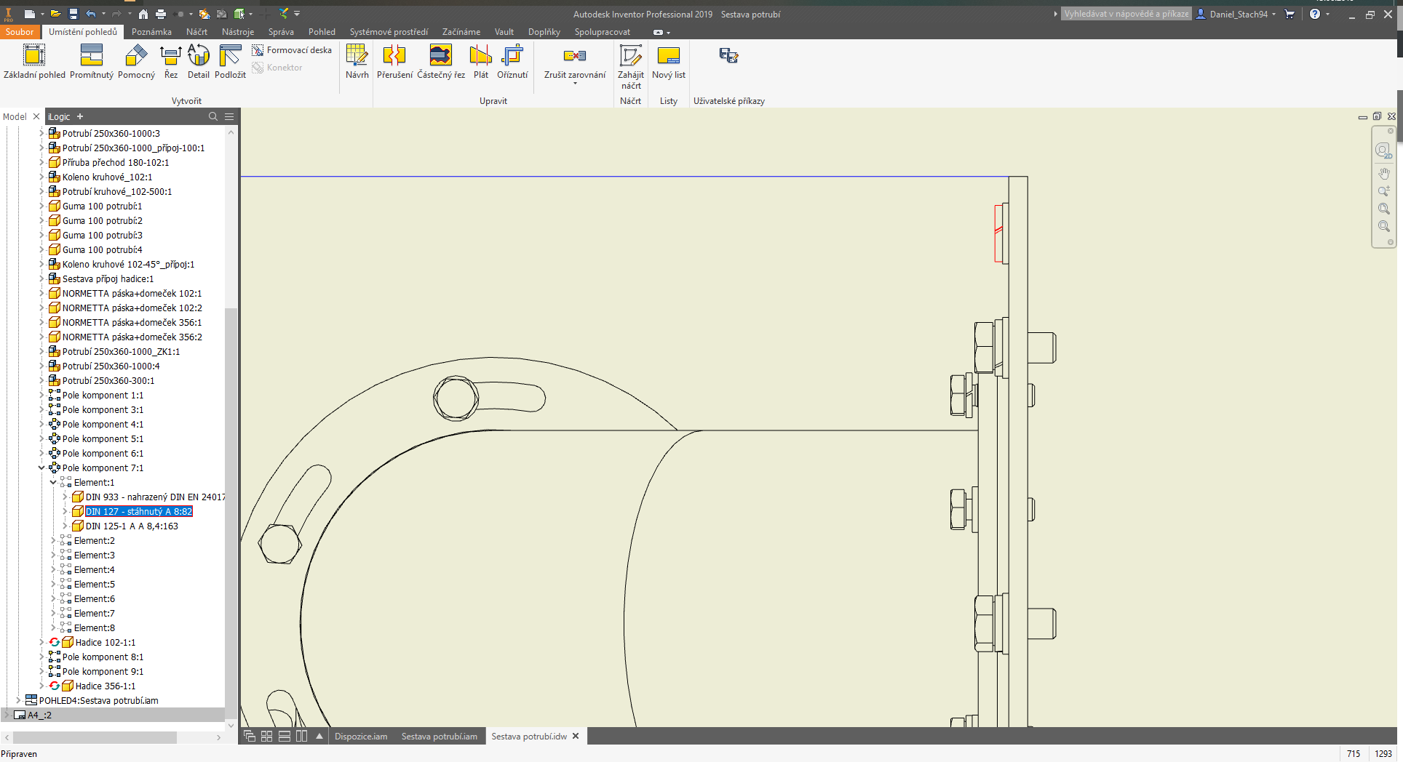Screen dimensions: 1403x762
Task: Click the Plát slice tool
Action: pyautogui.click(x=480, y=61)
